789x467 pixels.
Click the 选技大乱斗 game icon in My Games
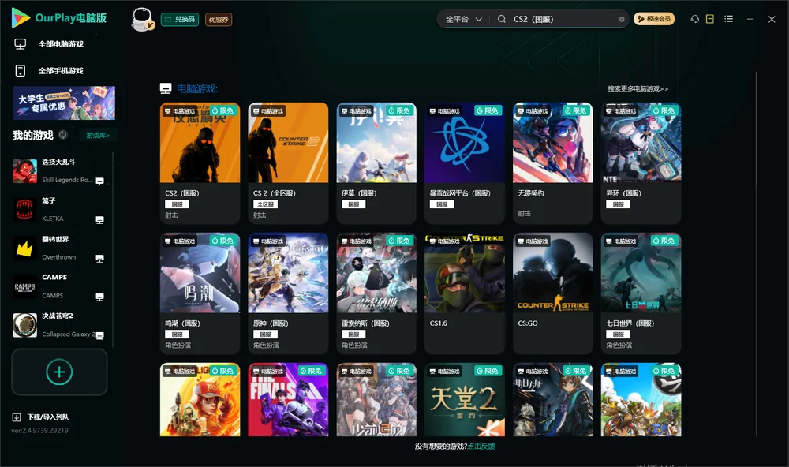[24, 171]
